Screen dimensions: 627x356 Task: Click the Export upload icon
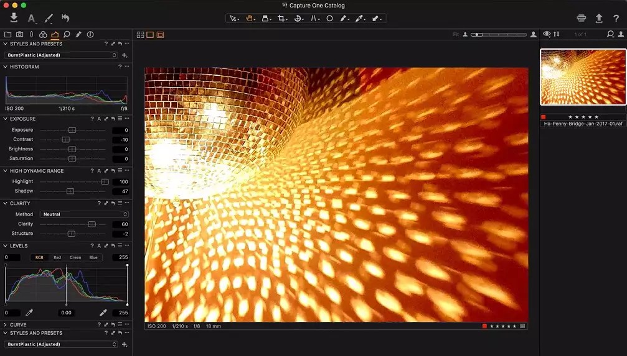[599, 18]
